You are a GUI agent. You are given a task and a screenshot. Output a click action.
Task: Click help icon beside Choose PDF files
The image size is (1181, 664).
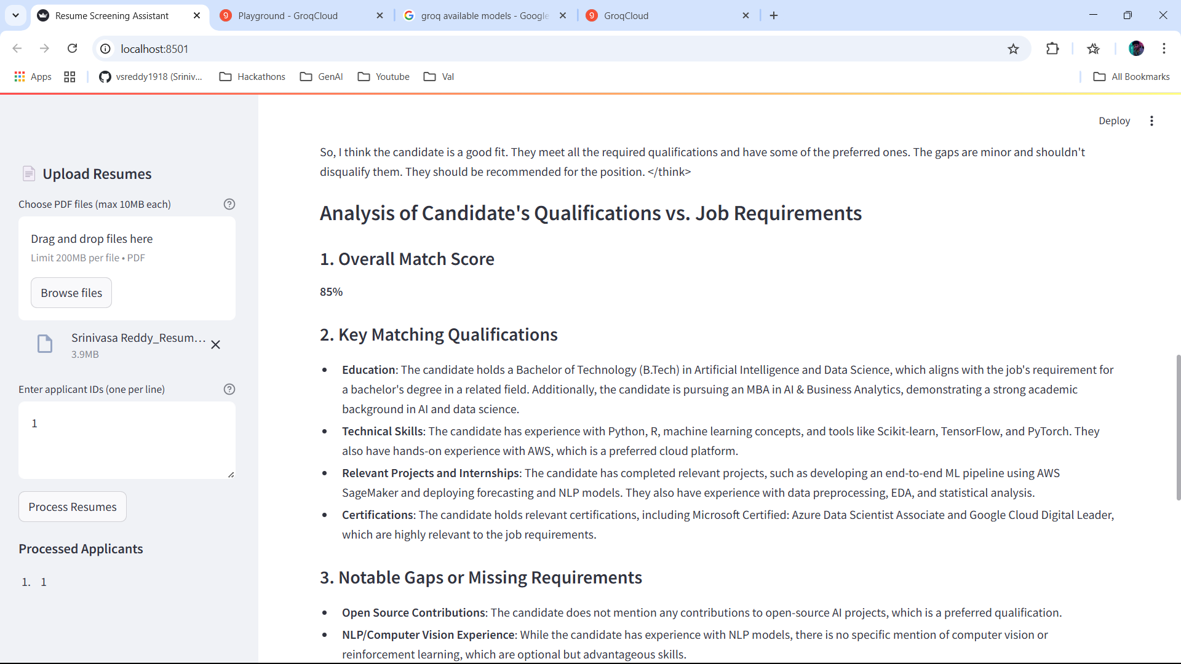pyautogui.click(x=229, y=204)
